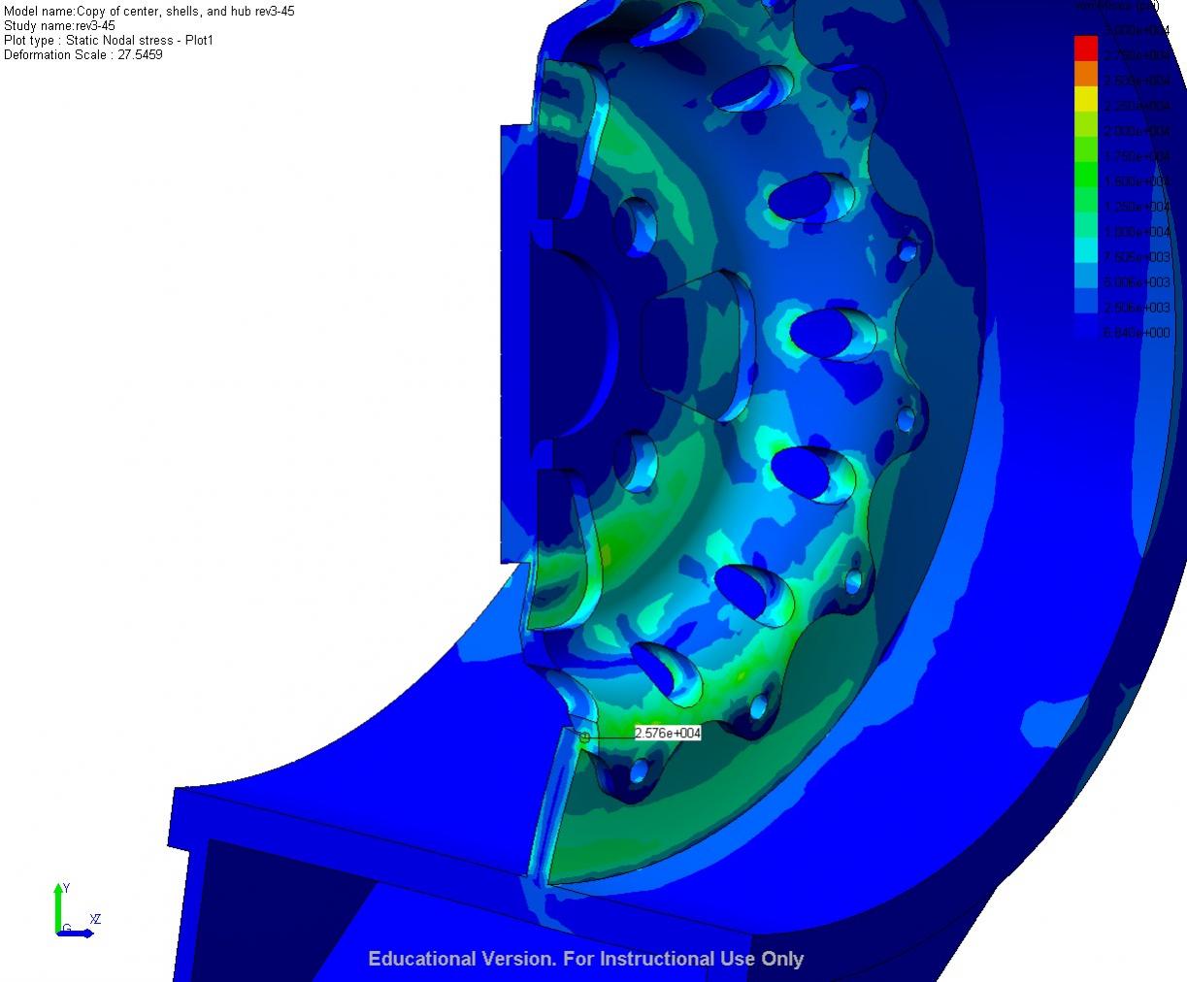Select the yellow band of the color legend
This screenshot has height=982, width=1187.
(1085, 98)
